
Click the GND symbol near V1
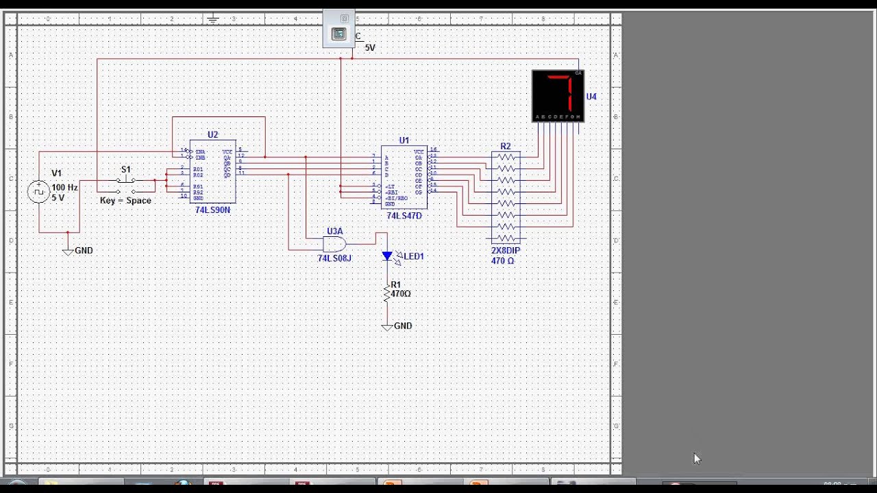[68, 251]
